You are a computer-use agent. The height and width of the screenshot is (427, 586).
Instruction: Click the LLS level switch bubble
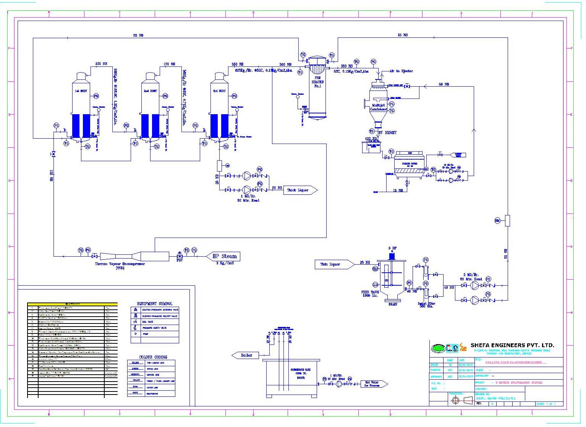tap(375, 285)
